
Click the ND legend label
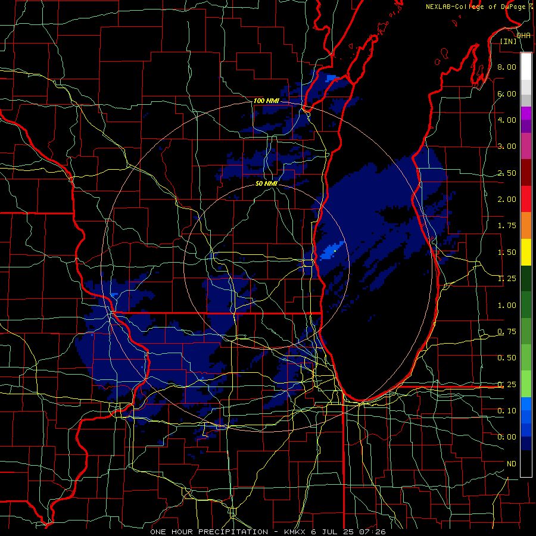512,464
